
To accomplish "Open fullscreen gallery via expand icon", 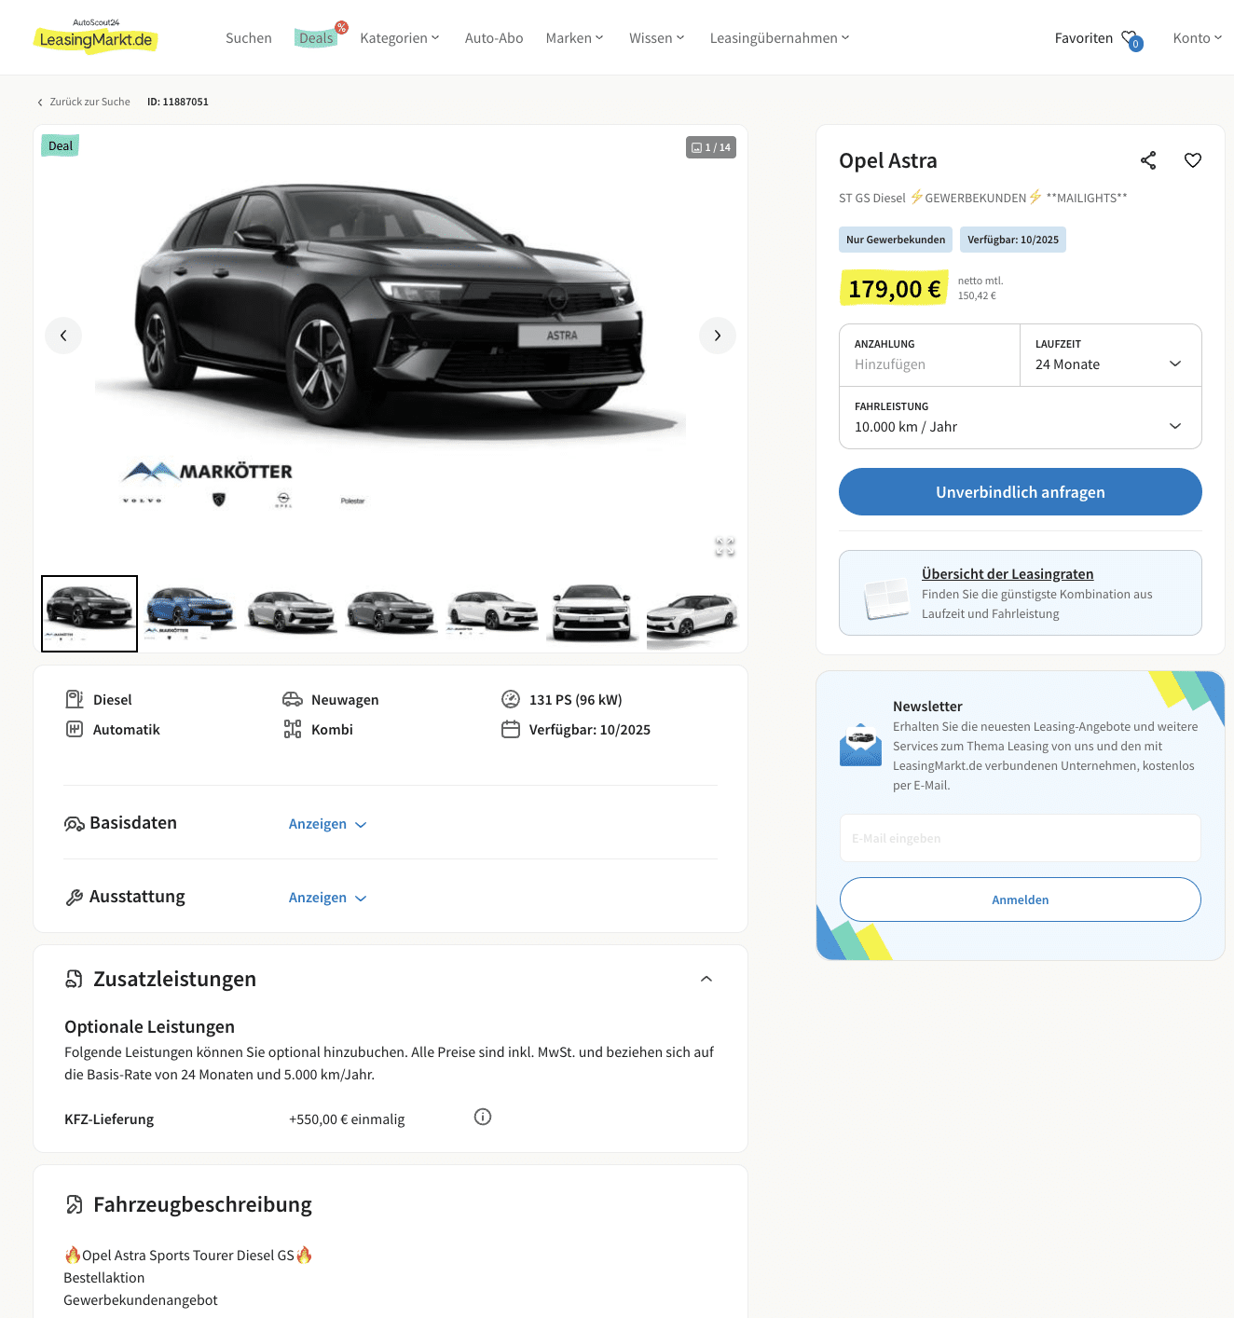I will [x=724, y=547].
